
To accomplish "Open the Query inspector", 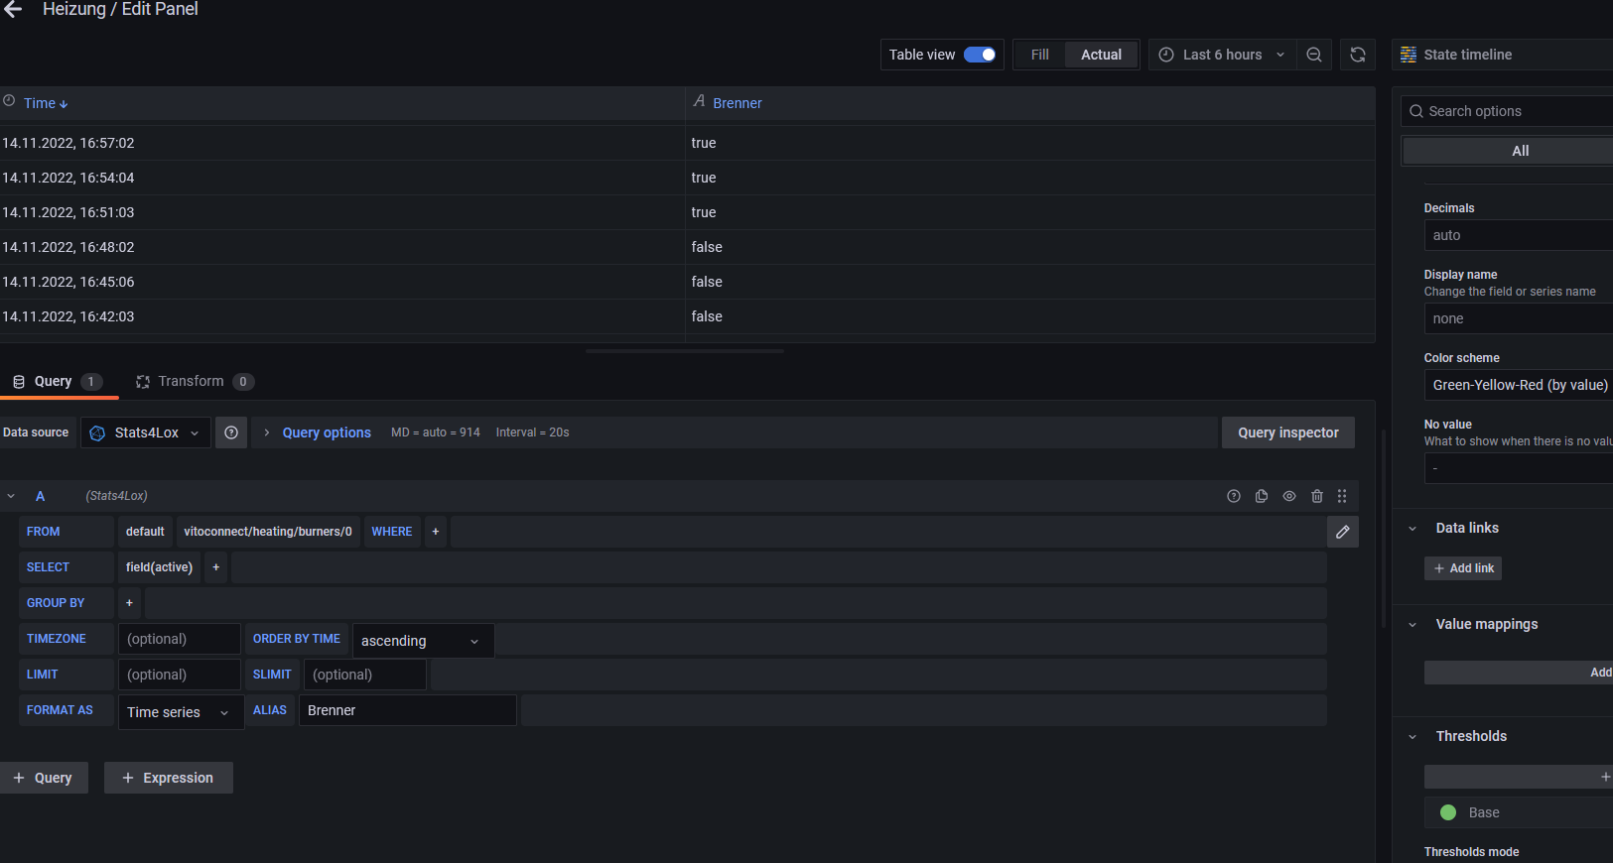I will [x=1287, y=432].
